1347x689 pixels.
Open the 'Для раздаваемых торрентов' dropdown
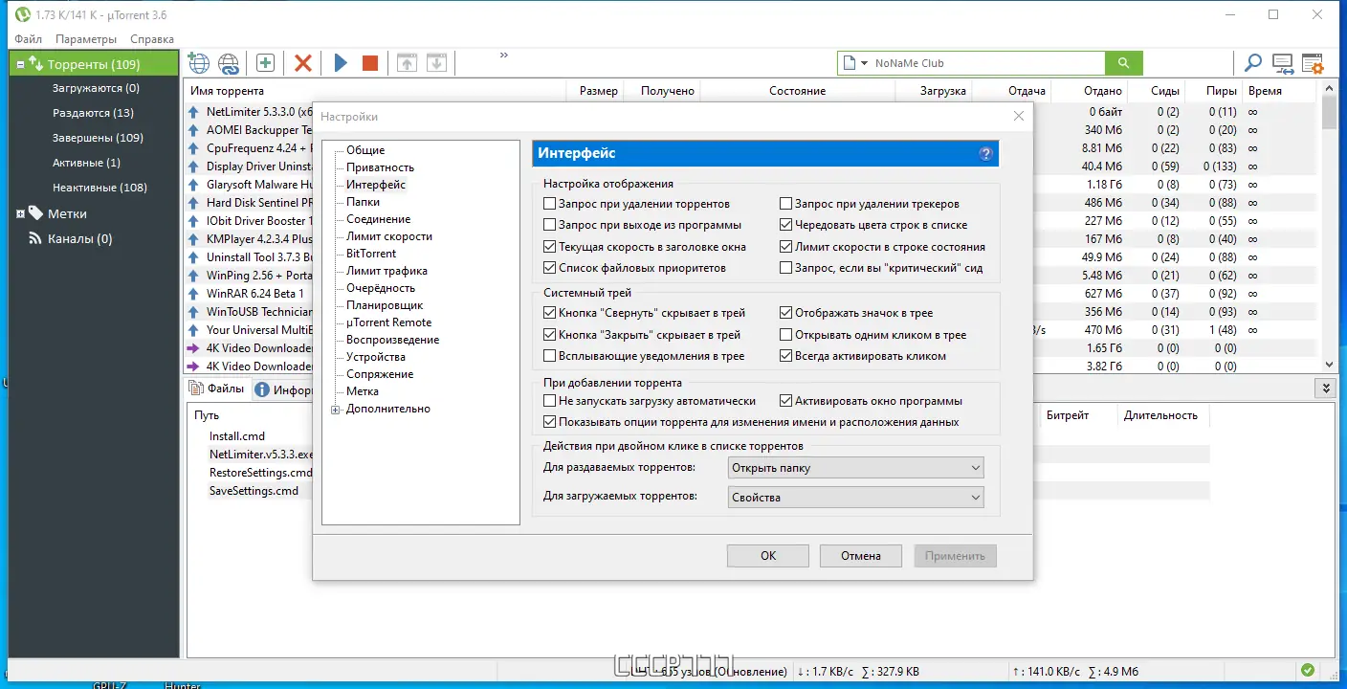pos(855,468)
